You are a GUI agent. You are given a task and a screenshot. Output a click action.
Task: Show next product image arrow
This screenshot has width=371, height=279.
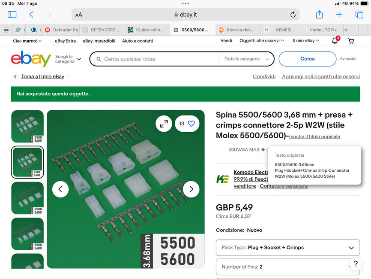[x=191, y=189]
